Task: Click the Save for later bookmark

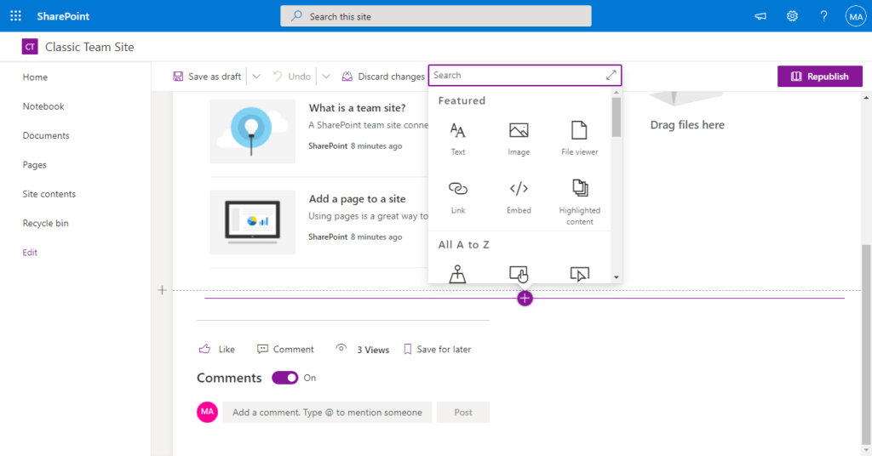Action: (x=437, y=349)
